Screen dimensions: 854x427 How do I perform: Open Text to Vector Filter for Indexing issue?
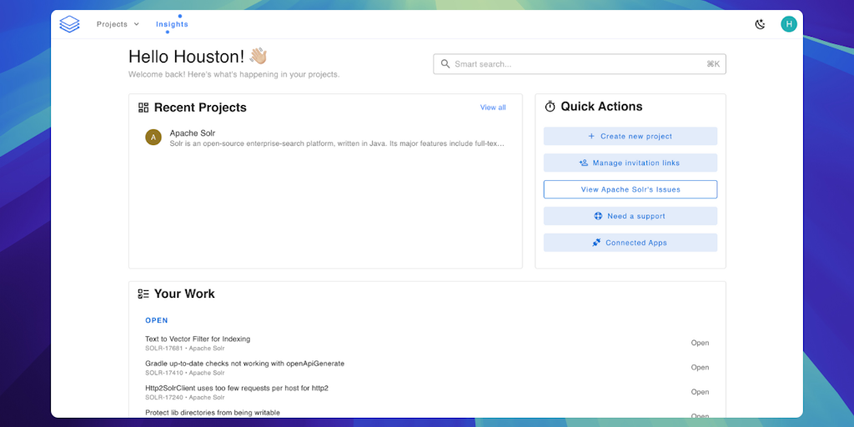pyautogui.click(x=198, y=339)
